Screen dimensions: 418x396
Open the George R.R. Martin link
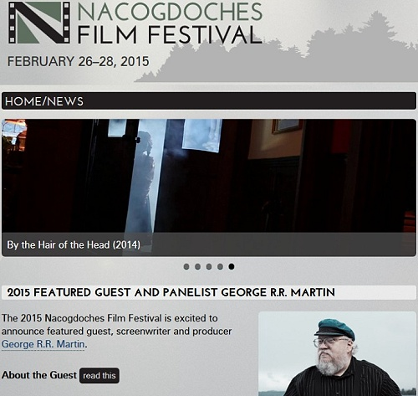pos(43,344)
